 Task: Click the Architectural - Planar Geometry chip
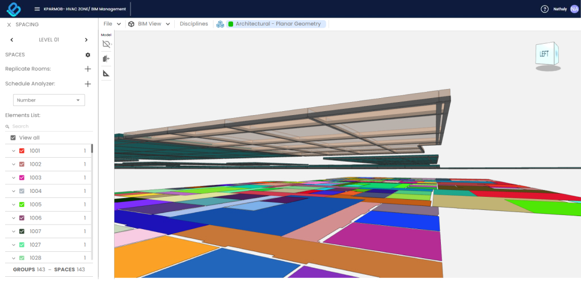coord(275,24)
